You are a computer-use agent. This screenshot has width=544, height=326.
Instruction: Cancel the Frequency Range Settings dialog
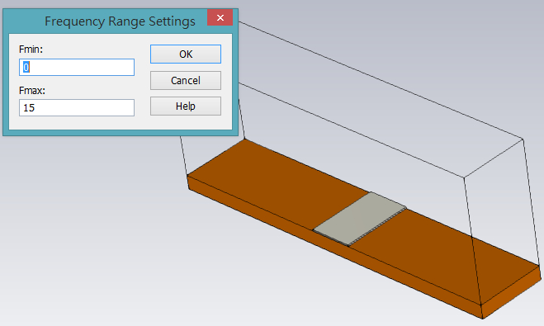click(186, 80)
